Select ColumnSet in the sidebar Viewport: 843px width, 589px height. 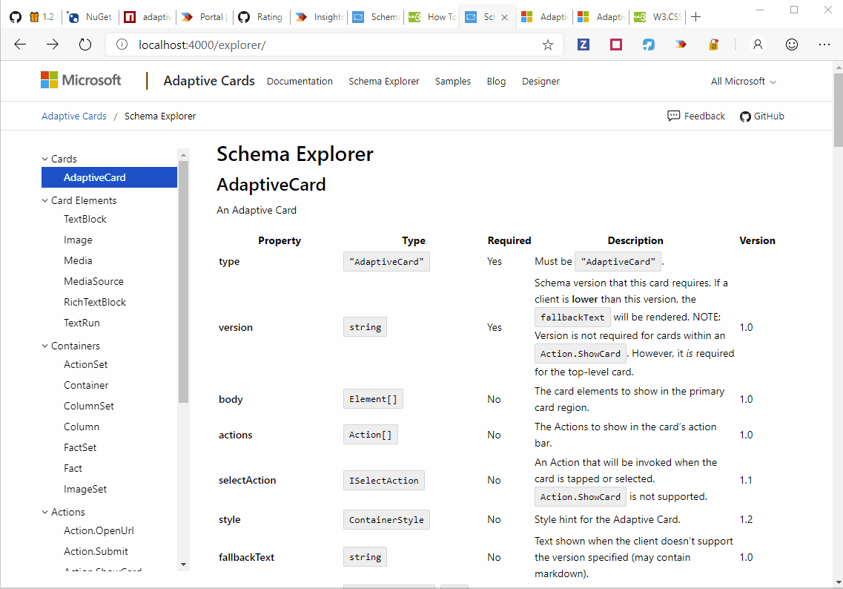point(89,406)
